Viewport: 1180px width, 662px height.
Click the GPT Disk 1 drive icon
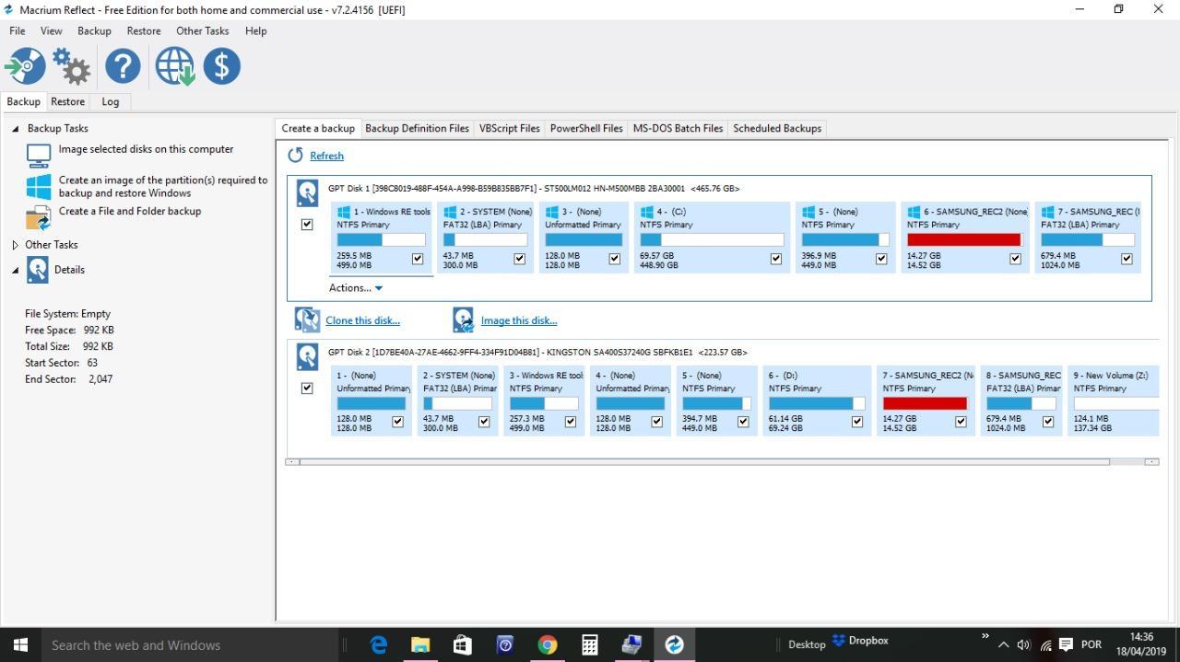tap(307, 192)
